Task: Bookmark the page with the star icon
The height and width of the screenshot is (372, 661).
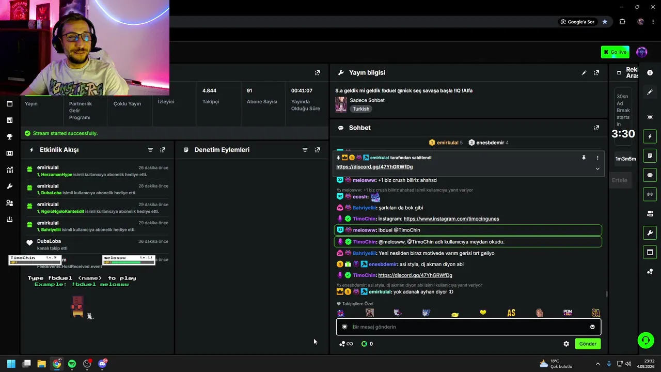Action: 605,22
